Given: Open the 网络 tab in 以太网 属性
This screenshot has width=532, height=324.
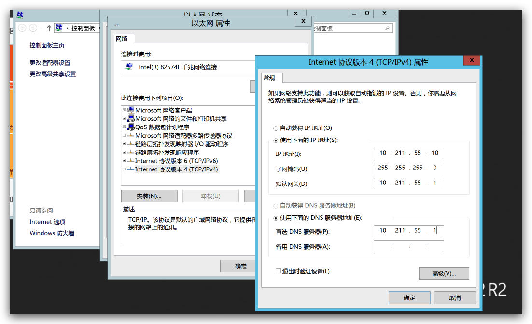Looking at the screenshot, I should pyautogui.click(x=122, y=39).
